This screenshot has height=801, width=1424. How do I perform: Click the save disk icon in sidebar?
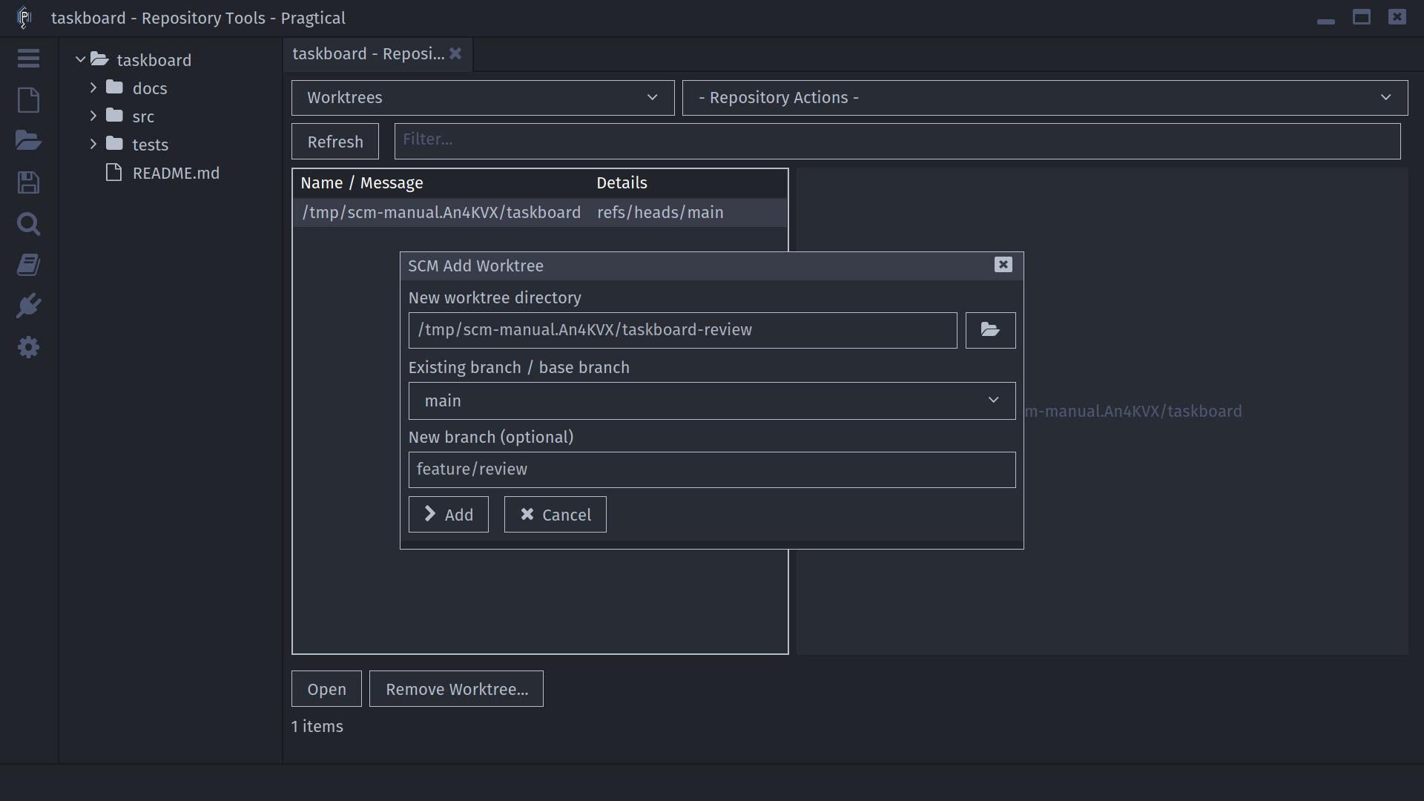pyautogui.click(x=28, y=182)
